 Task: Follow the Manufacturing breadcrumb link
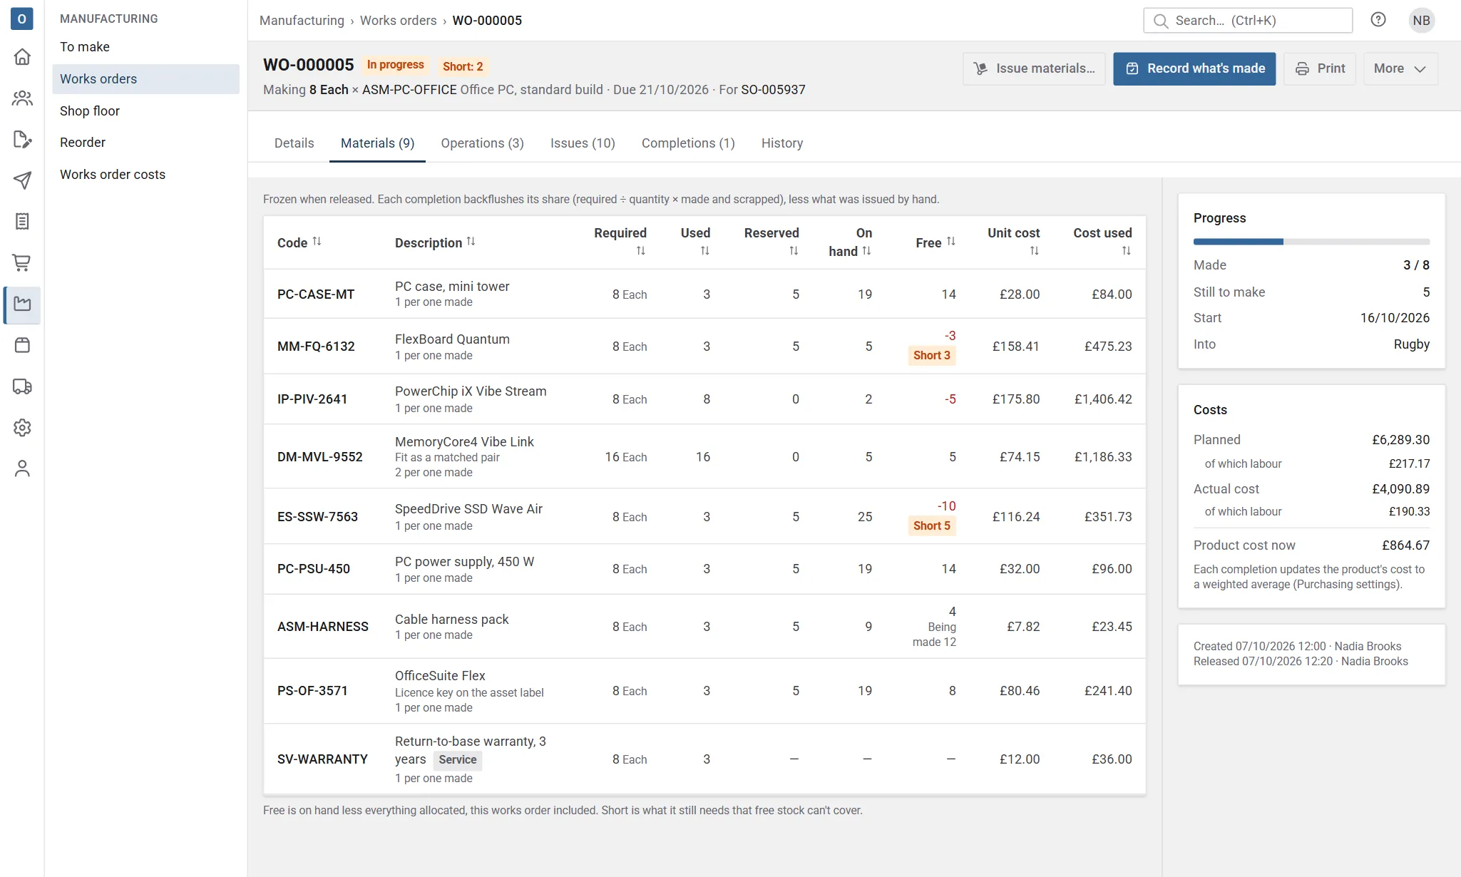(302, 21)
